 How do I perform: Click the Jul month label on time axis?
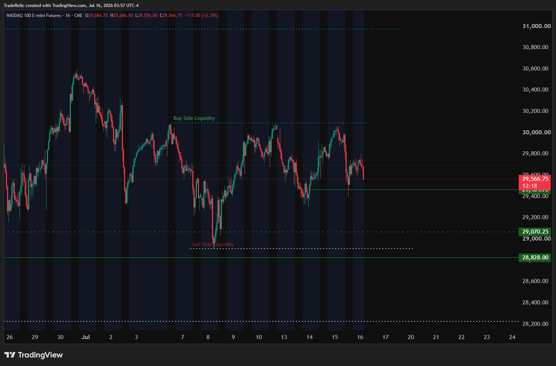tap(86, 337)
